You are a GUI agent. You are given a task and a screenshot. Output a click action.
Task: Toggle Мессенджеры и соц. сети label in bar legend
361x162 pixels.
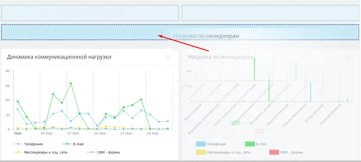pos(228,152)
